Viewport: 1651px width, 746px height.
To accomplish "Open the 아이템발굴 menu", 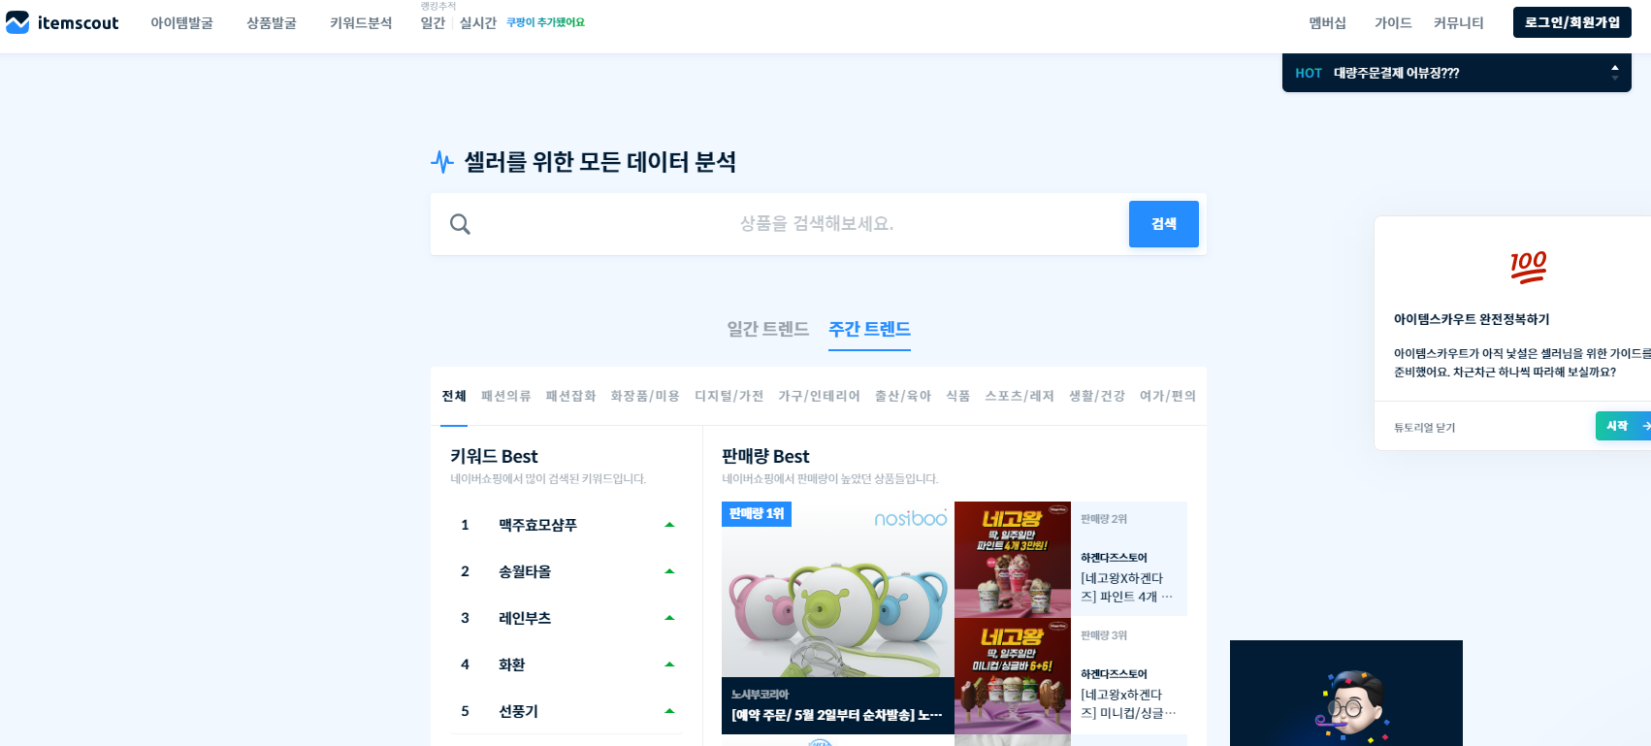I will [x=181, y=22].
